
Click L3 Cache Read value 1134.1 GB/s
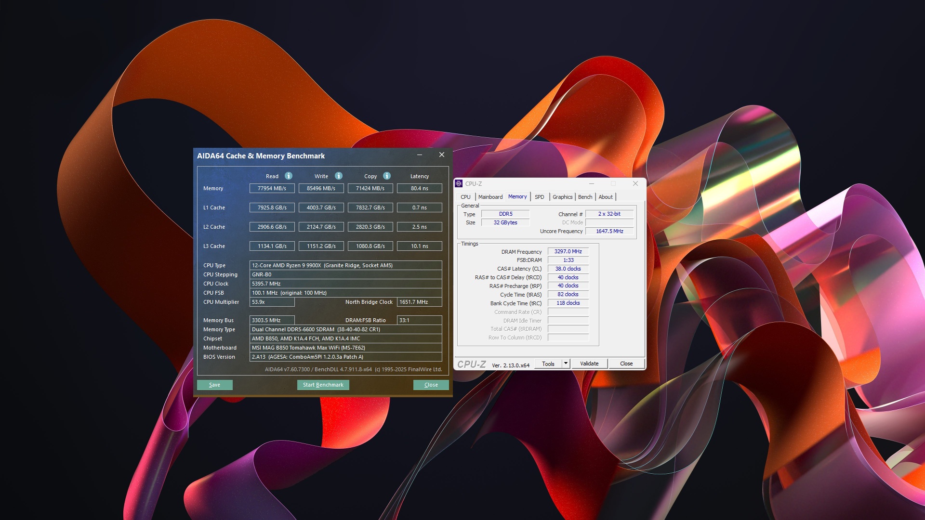point(272,246)
